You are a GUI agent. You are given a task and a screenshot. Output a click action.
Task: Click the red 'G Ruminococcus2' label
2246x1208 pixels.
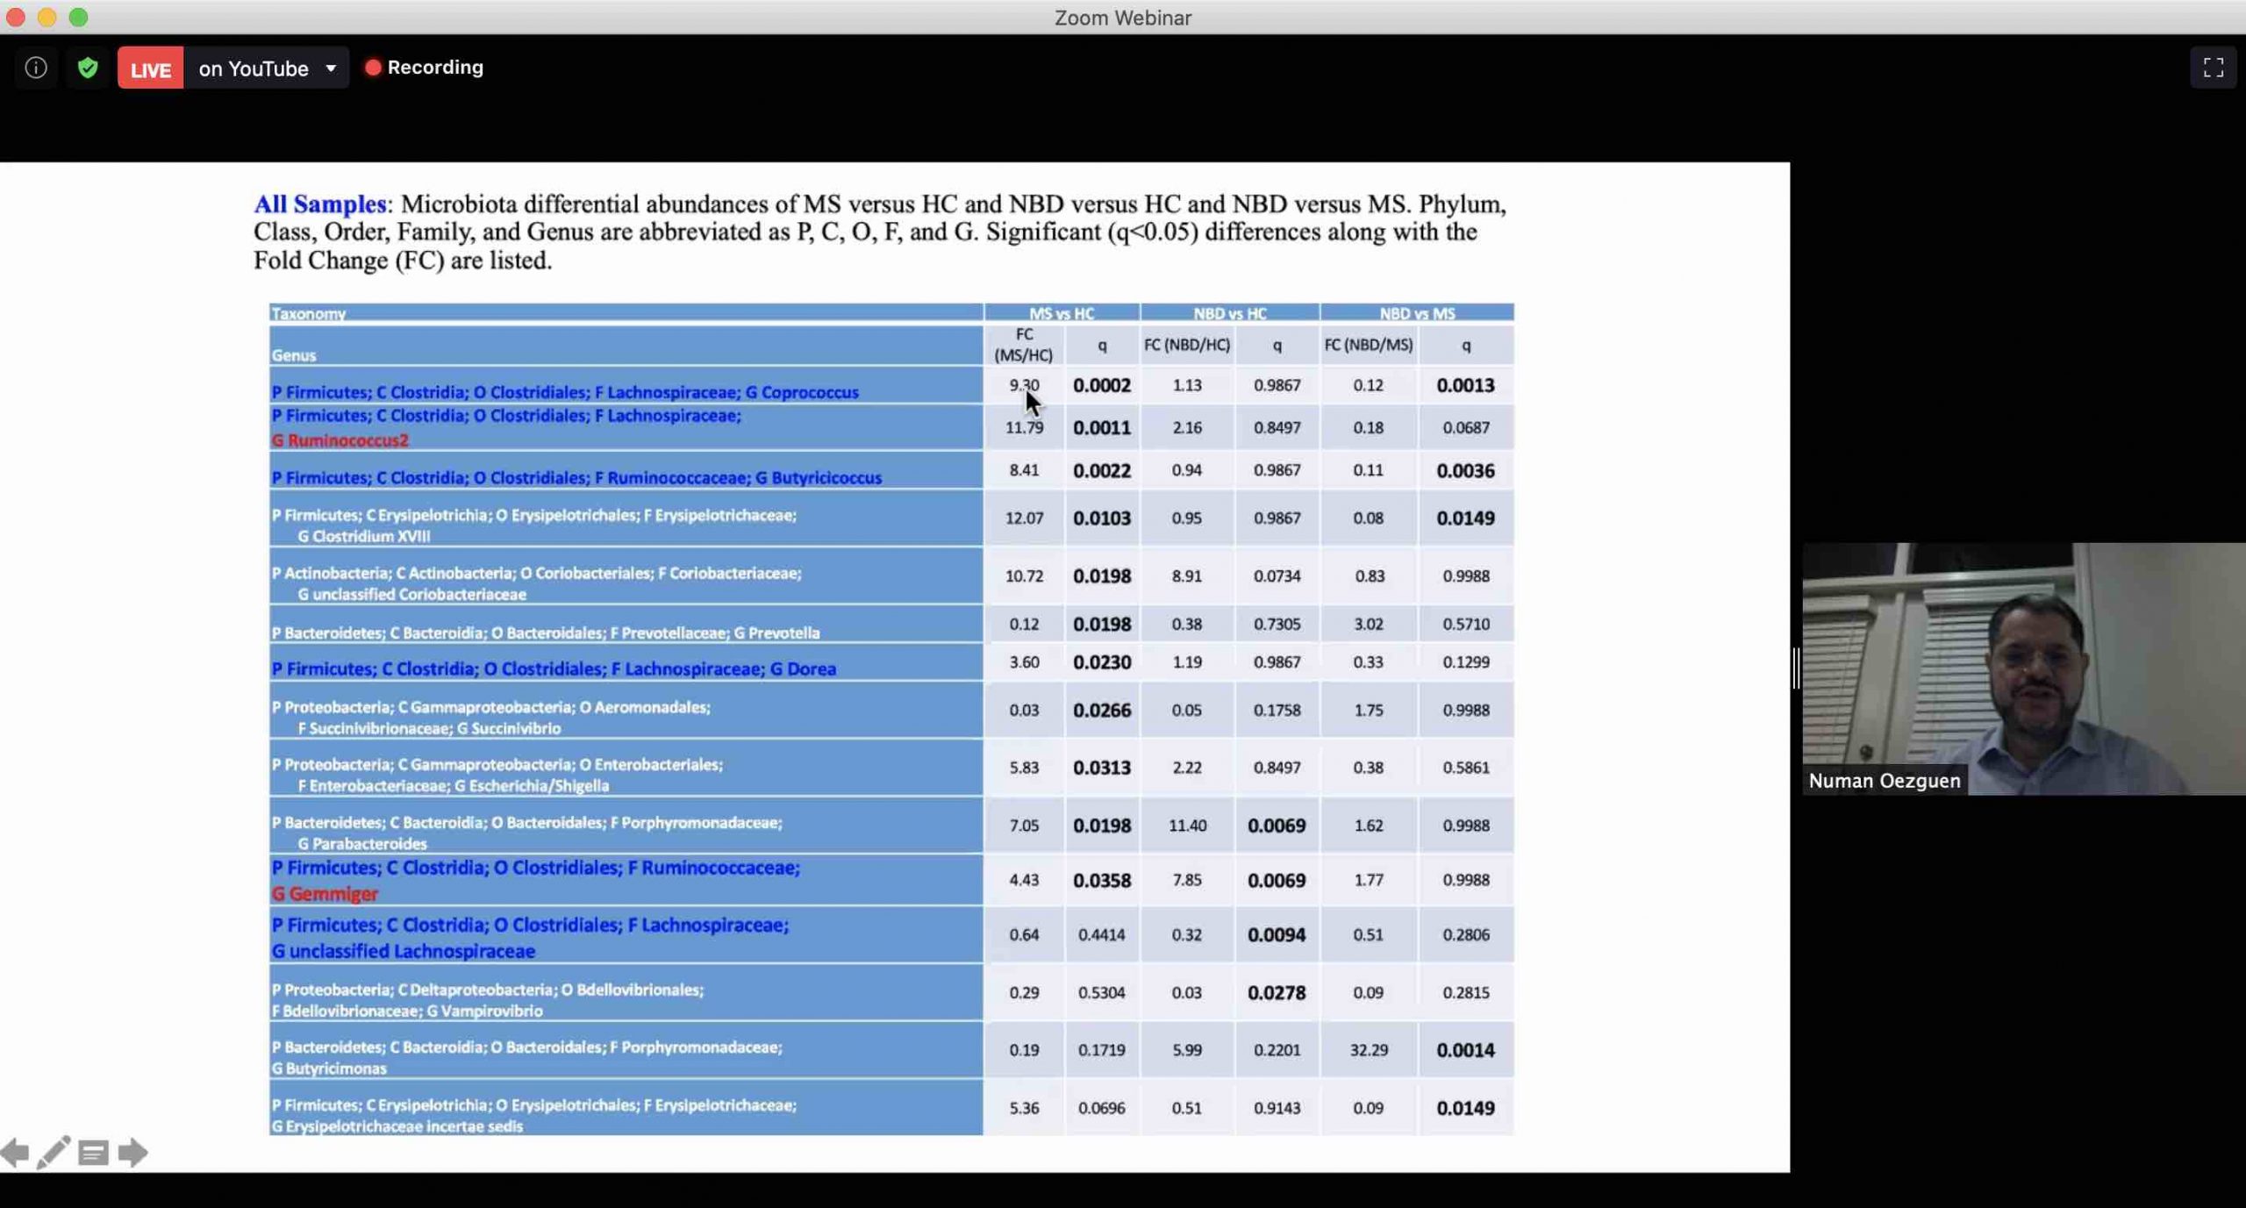(x=340, y=440)
